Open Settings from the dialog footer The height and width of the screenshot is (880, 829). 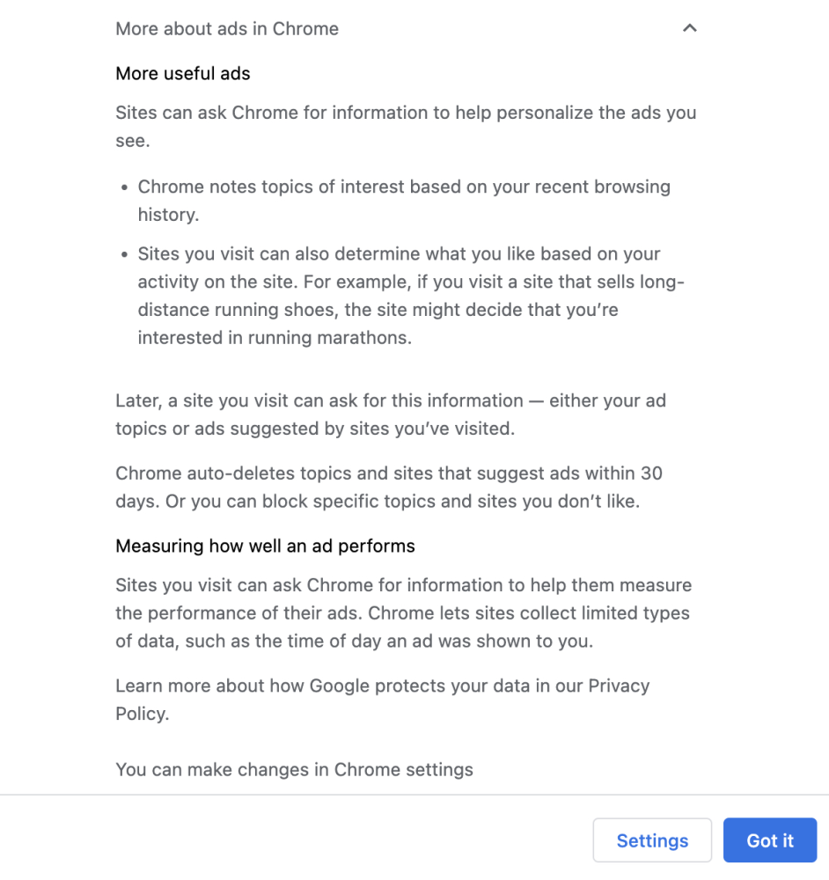[652, 840]
